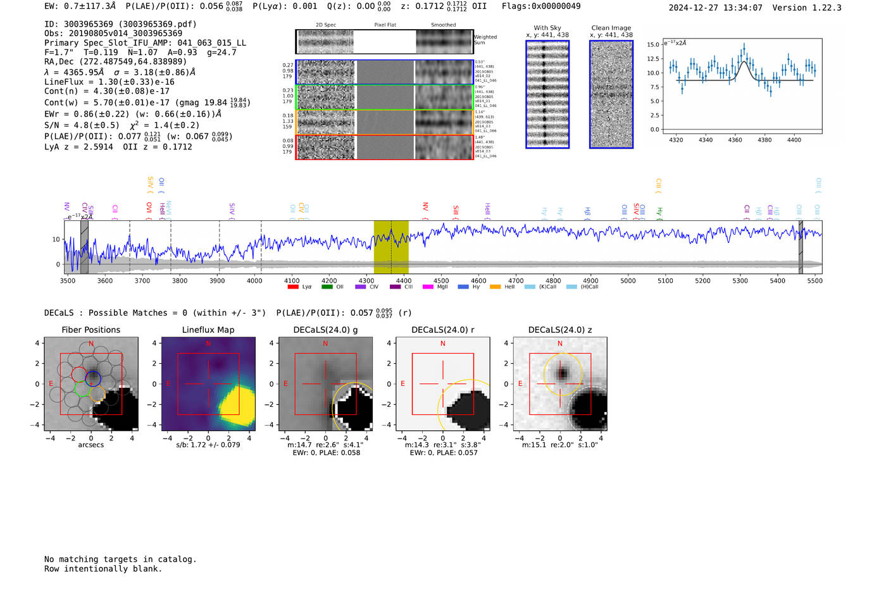Click the Obs: 20190805v014_3003965369 line
886x603 pixels.
click(113, 34)
